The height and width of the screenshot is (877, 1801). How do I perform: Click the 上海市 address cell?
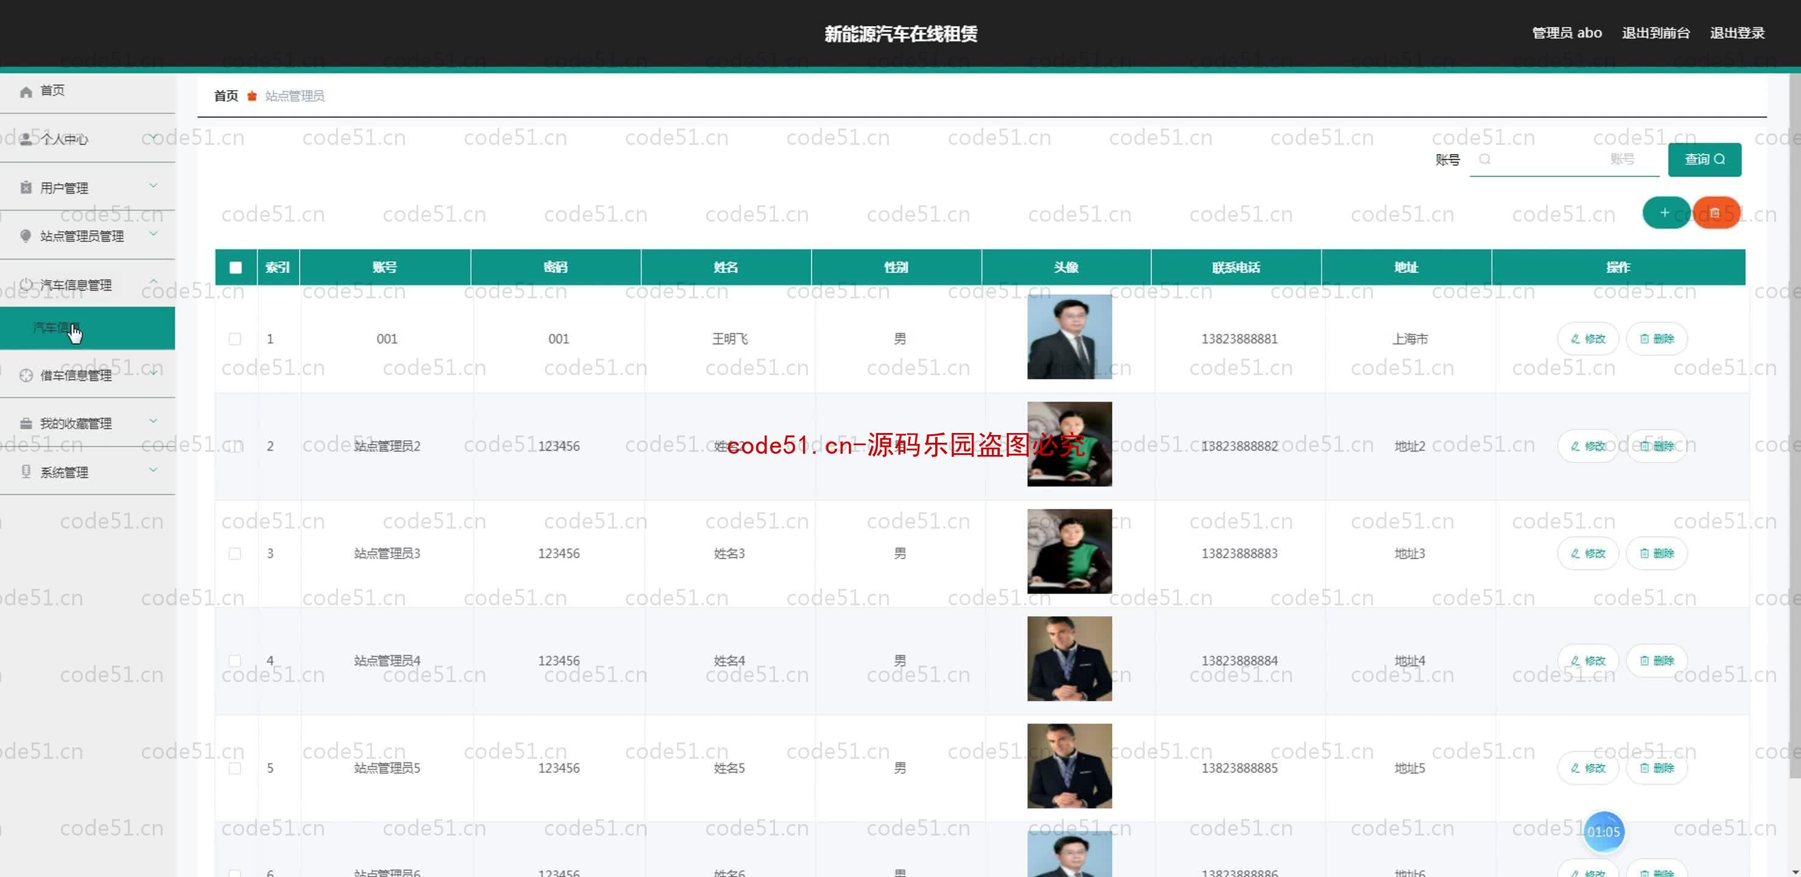1410,339
